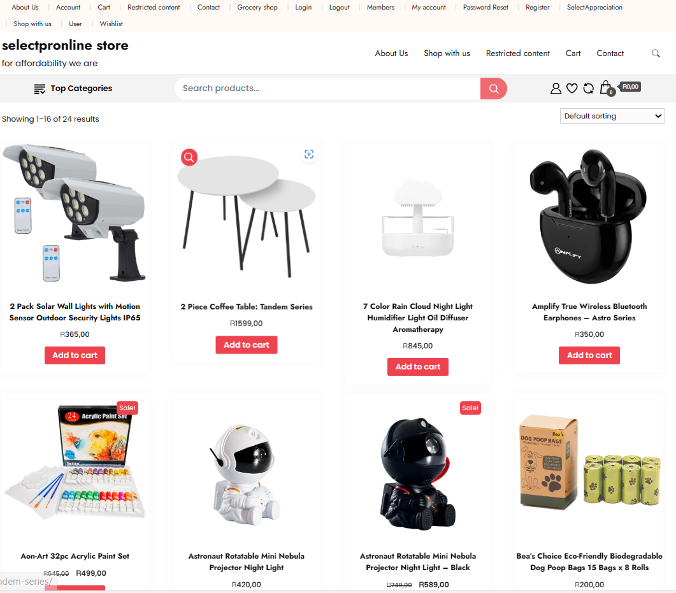The height and width of the screenshot is (593, 676).
Task: Open Grocery shop in top menu
Action: [x=257, y=8]
